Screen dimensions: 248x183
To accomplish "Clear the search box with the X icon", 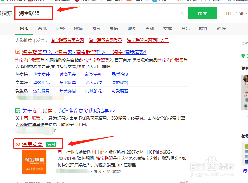I will [x=182, y=13].
